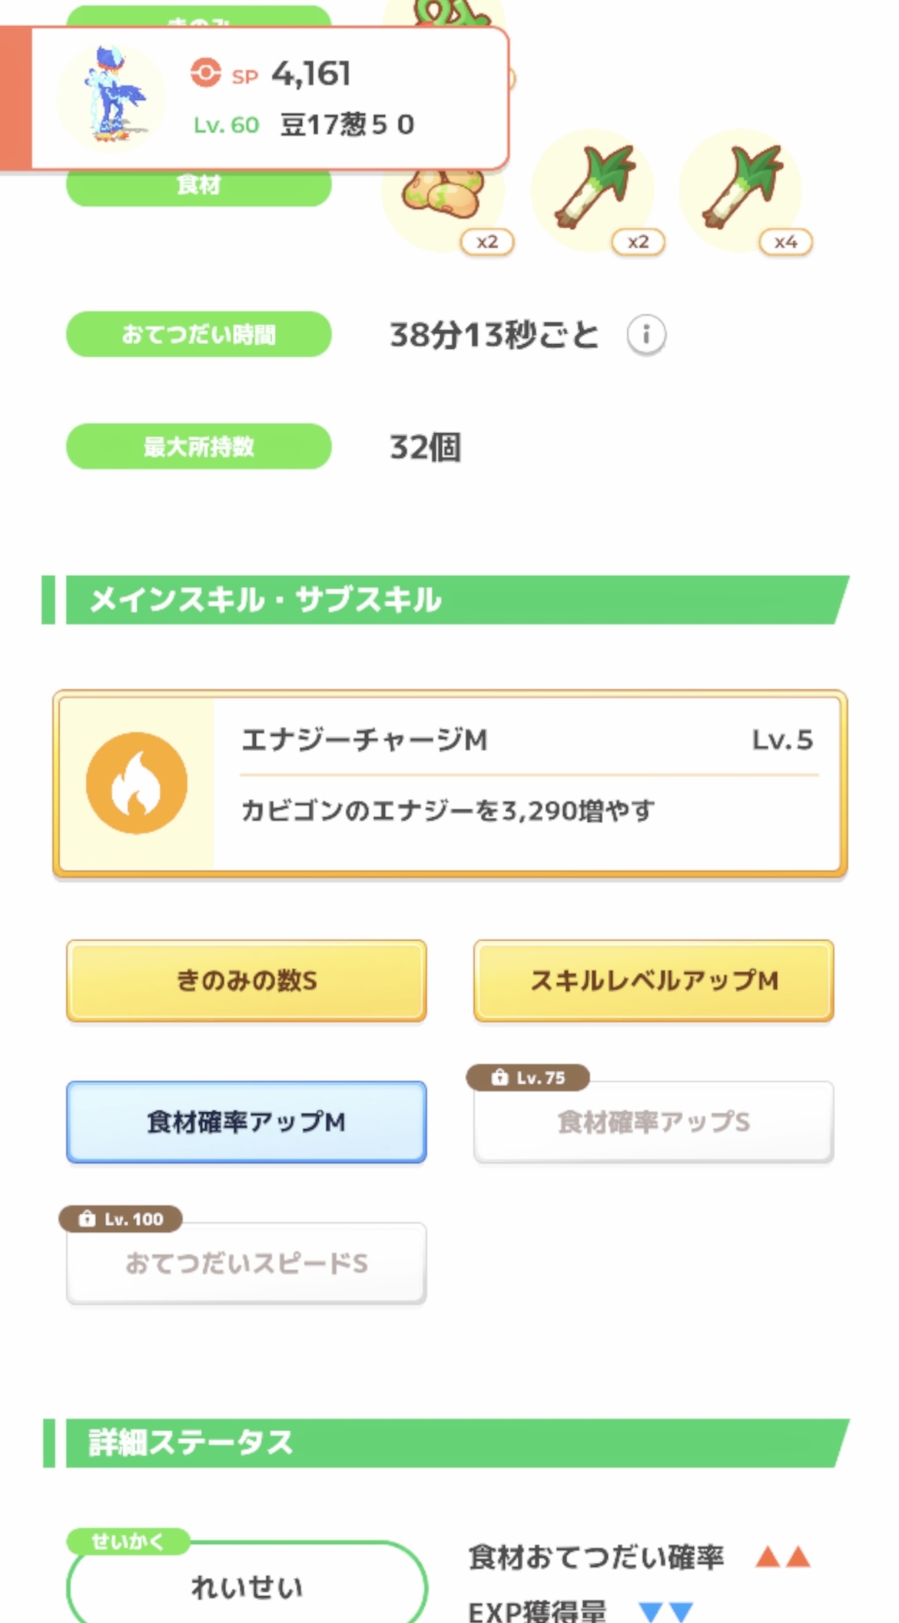
Task: Tap the れいせい nature box
Action: click(x=246, y=1587)
